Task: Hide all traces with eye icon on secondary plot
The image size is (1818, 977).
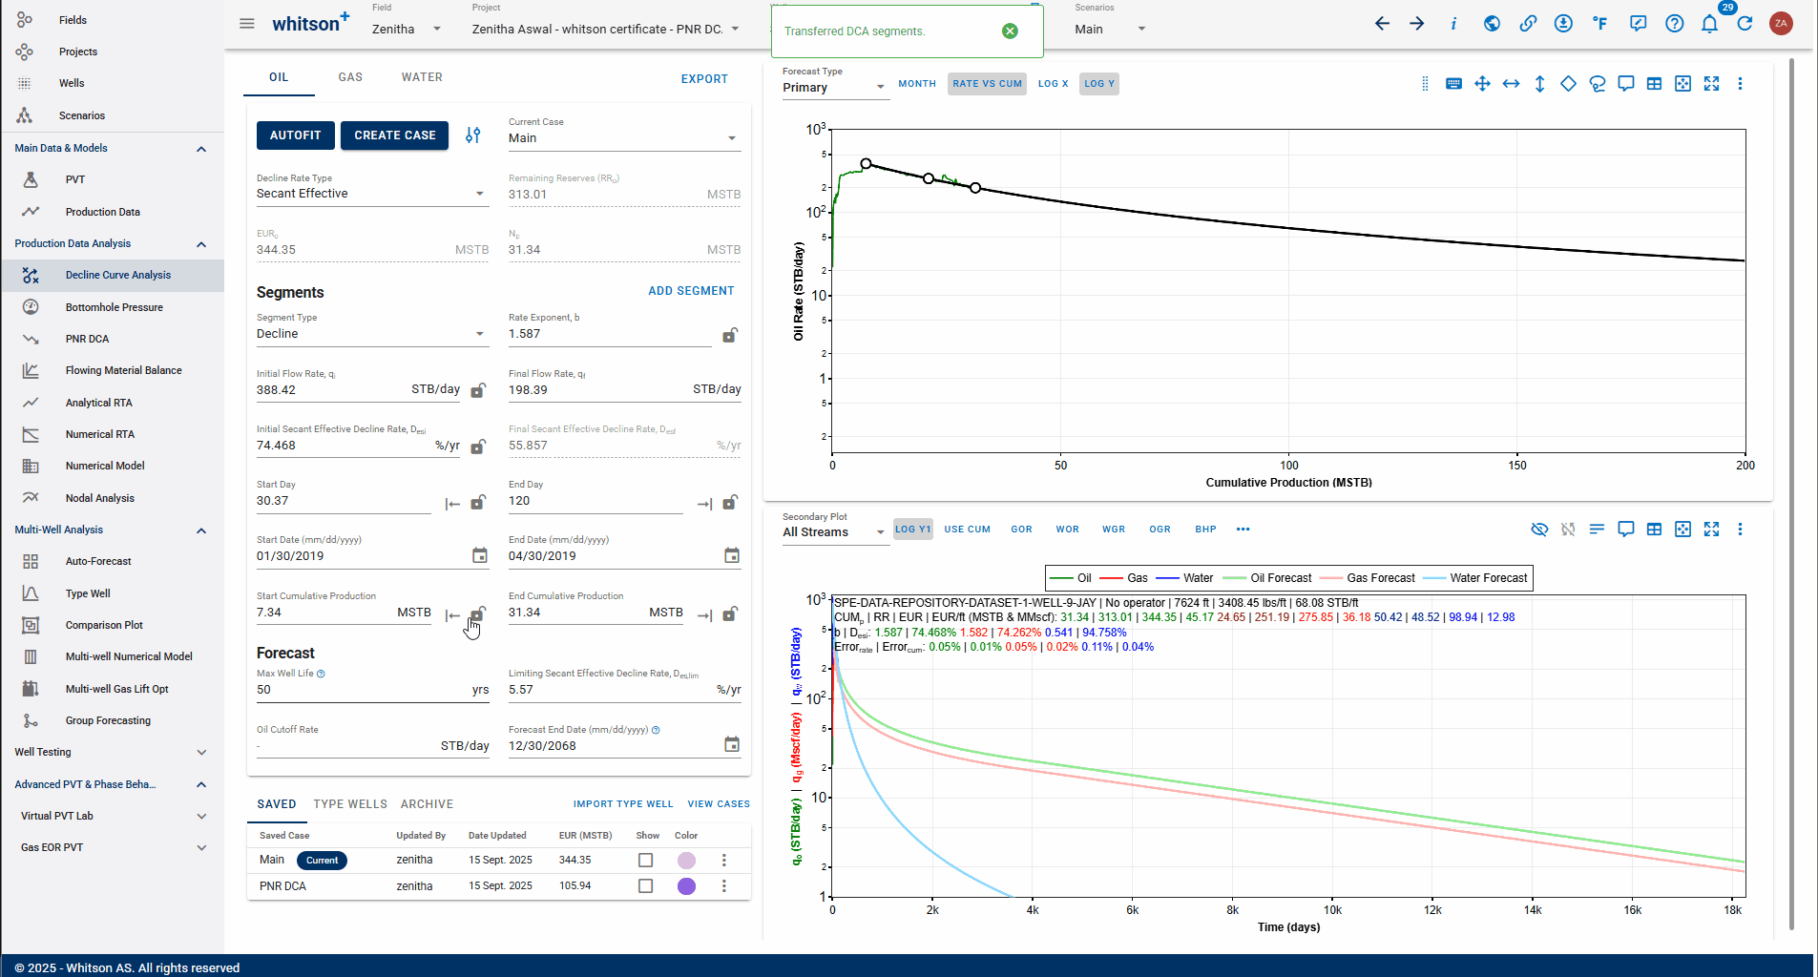Action: 1539,530
